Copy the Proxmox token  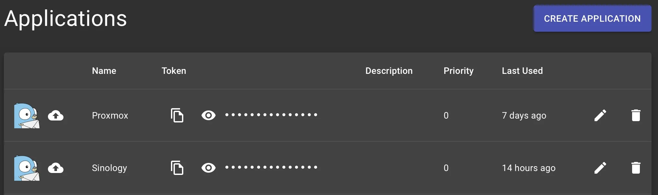177,115
